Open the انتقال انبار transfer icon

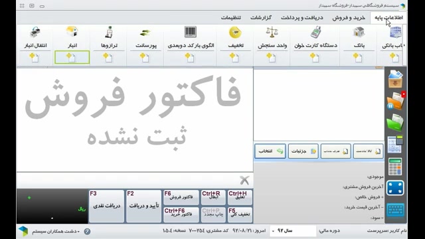pos(35,33)
